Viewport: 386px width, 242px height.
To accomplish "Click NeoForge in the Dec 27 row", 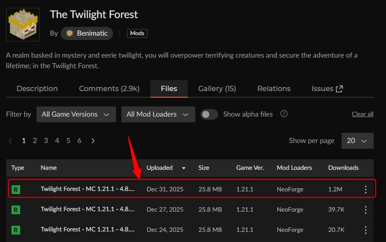I will pyautogui.click(x=290, y=209).
